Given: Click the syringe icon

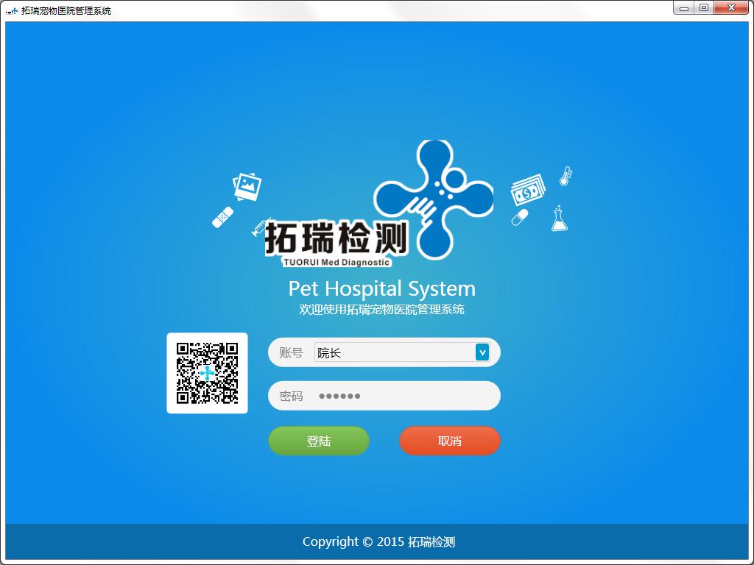Looking at the screenshot, I should pos(260,227).
